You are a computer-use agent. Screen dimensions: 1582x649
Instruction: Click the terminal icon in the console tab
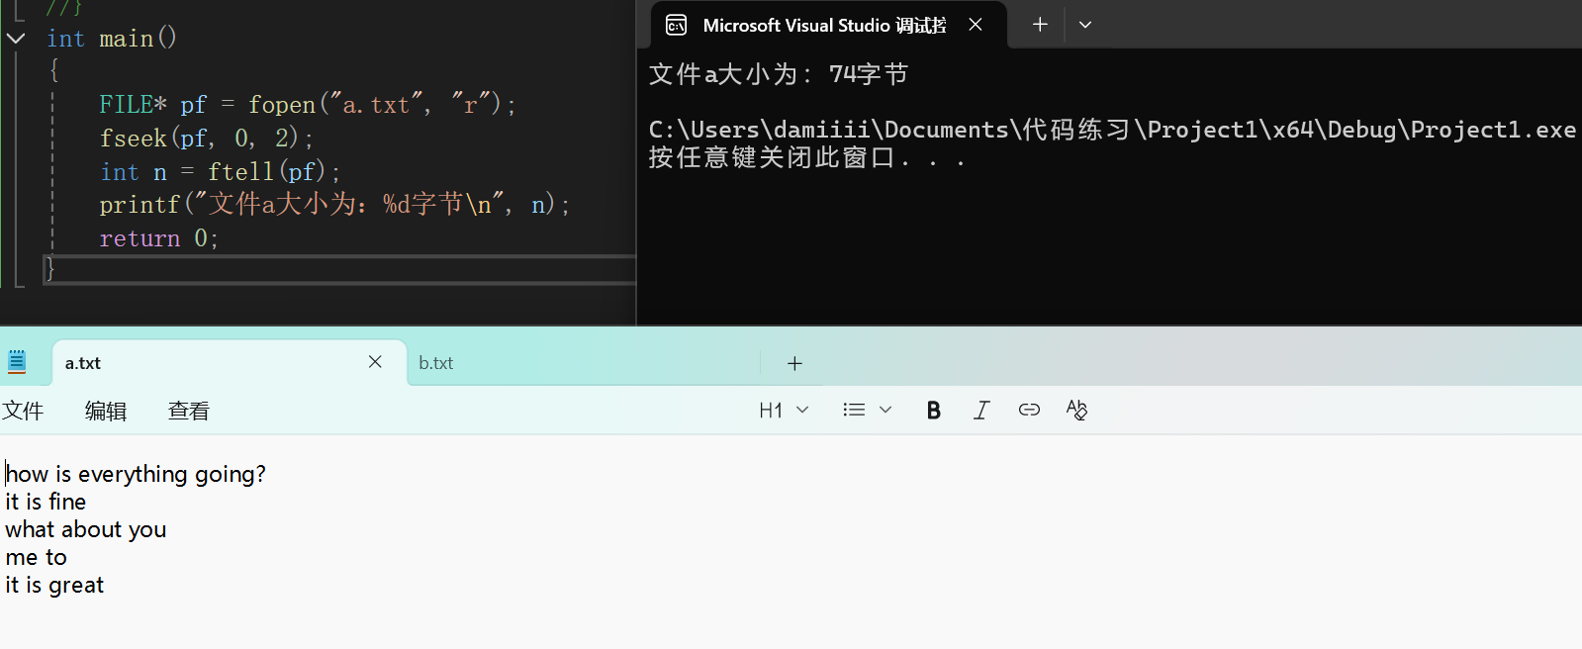point(677,25)
